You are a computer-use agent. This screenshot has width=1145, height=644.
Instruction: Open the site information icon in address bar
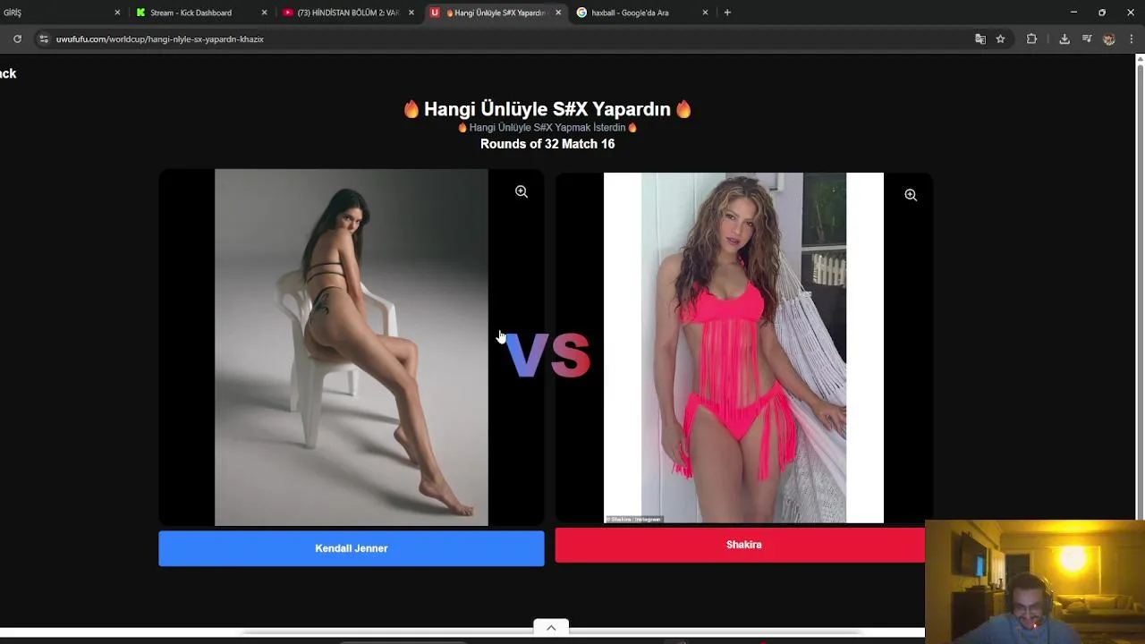[x=43, y=39]
